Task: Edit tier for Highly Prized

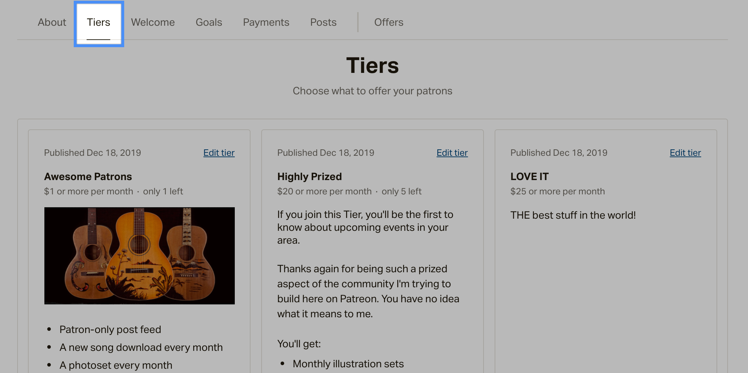Action: 452,153
